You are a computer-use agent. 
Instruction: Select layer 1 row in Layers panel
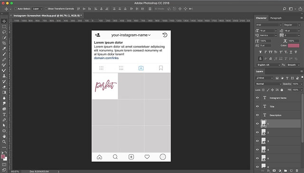coord(277,124)
